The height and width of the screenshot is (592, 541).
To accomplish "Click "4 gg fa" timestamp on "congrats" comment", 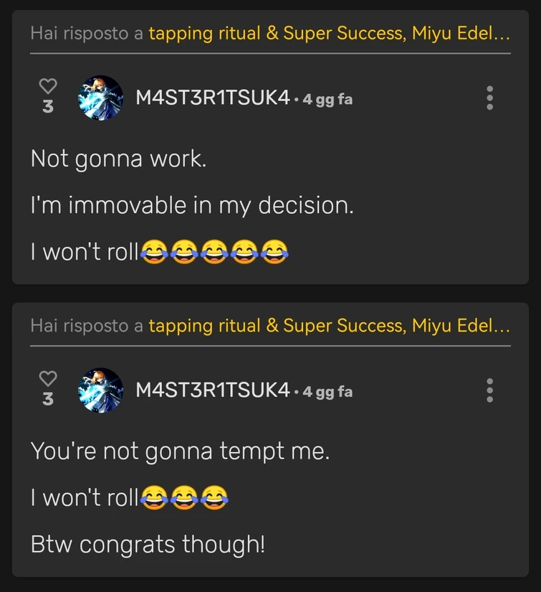I will 327,392.
